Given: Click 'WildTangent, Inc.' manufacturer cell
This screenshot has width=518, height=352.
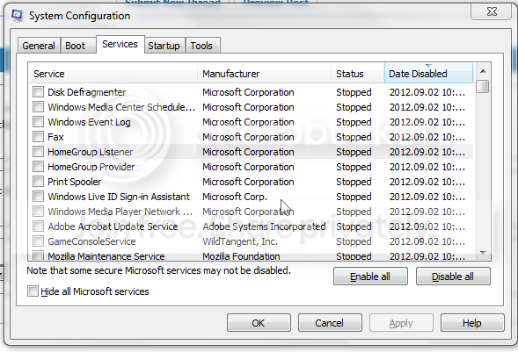Looking at the screenshot, I should click(x=240, y=241).
